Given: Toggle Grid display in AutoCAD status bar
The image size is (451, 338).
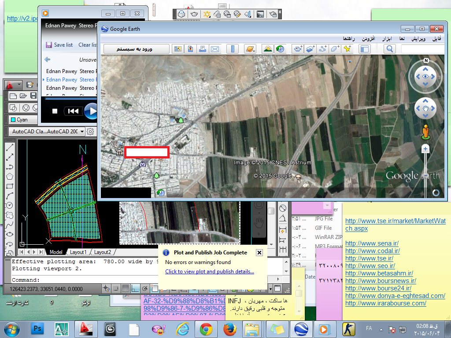Looking at the screenshot, I should click(x=126, y=288).
